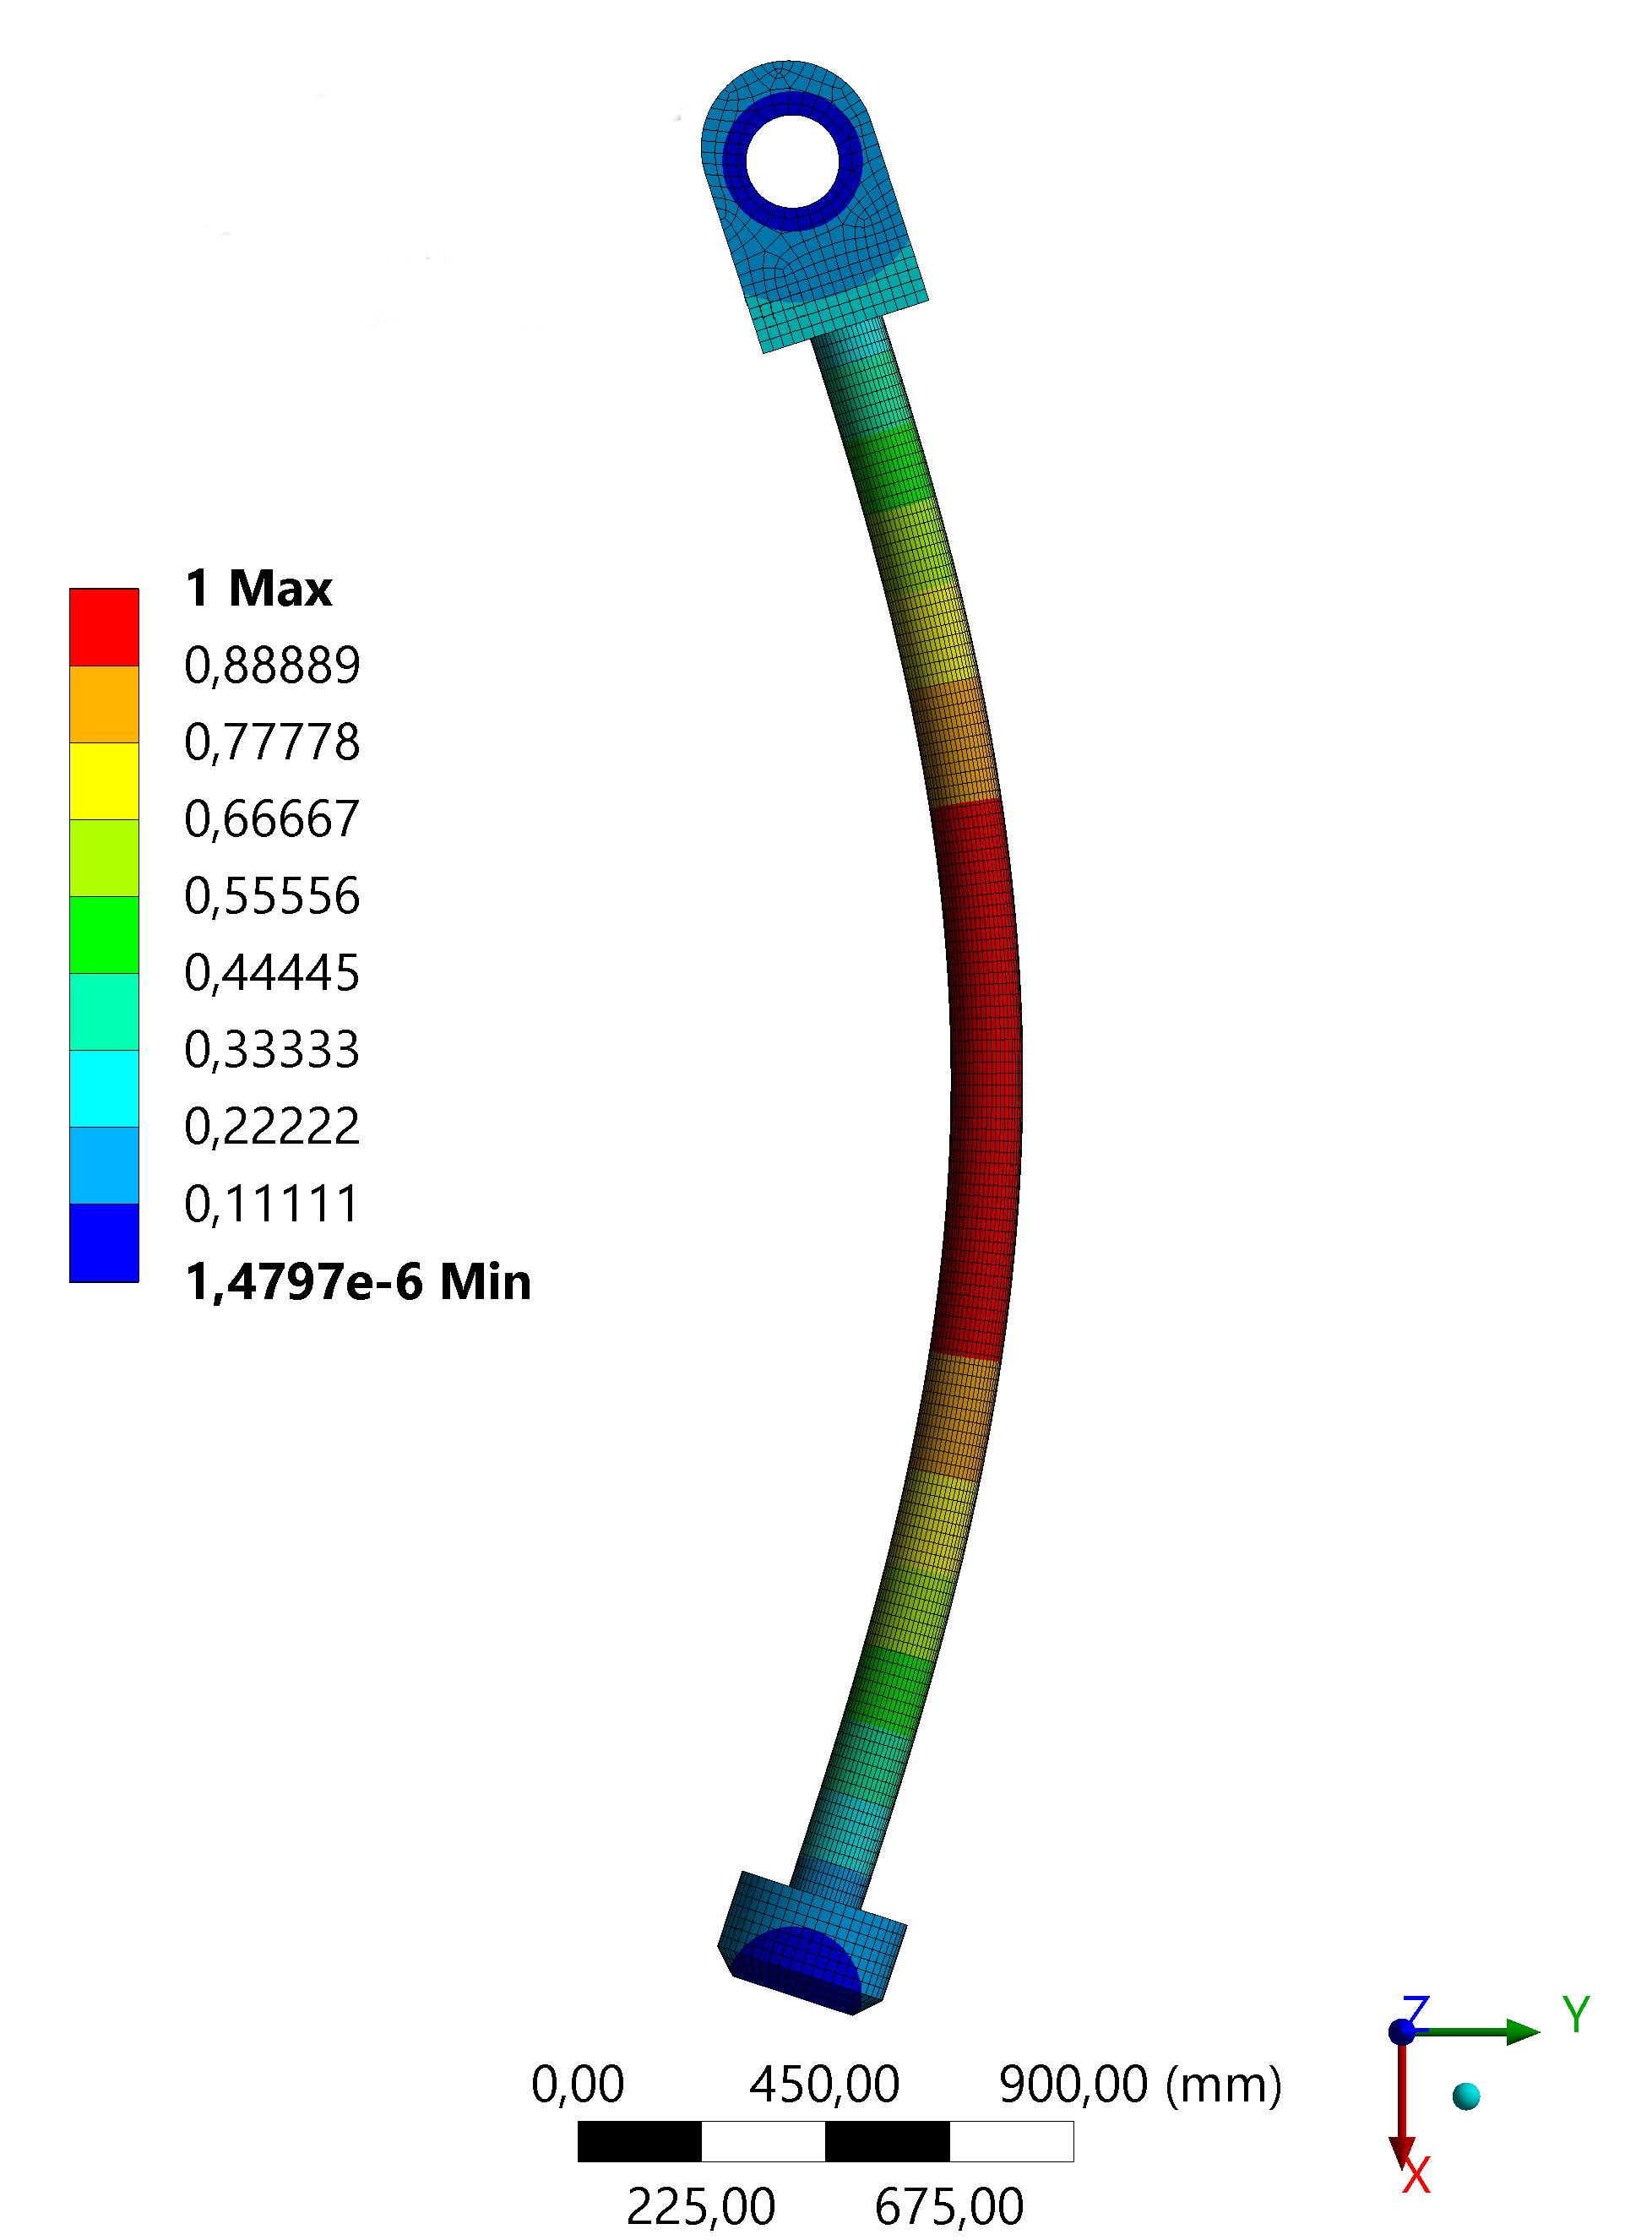Click the 0,88889 legend value
The image size is (1652, 2240).
pyautogui.click(x=271, y=665)
